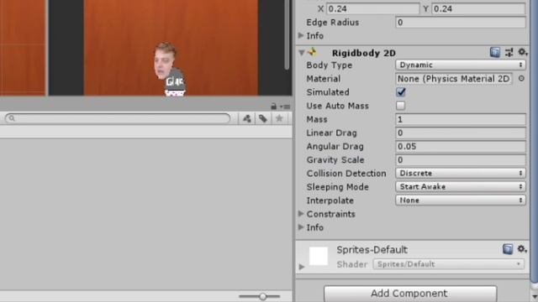The image size is (538, 302).
Task: Collapse the Rigidbody 2D component foldout
Action: (301, 52)
